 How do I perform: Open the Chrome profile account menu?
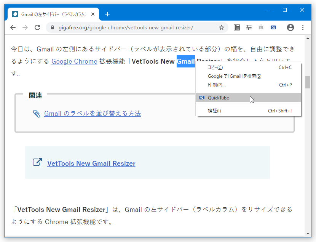pyautogui.click(x=290, y=27)
